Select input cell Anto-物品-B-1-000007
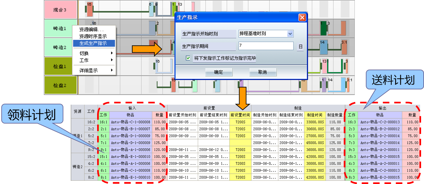The width and height of the screenshot is (424, 184). point(130,129)
